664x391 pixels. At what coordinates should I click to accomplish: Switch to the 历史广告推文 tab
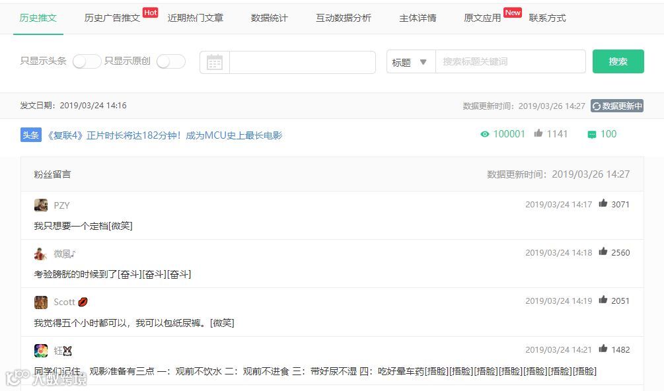pyautogui.click(x=112, y=18)
